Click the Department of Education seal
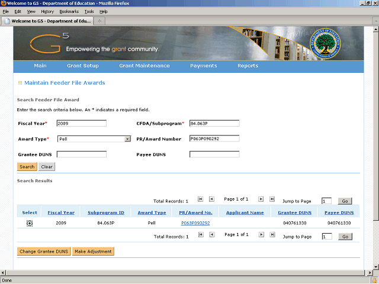 [x=325, y=44]
